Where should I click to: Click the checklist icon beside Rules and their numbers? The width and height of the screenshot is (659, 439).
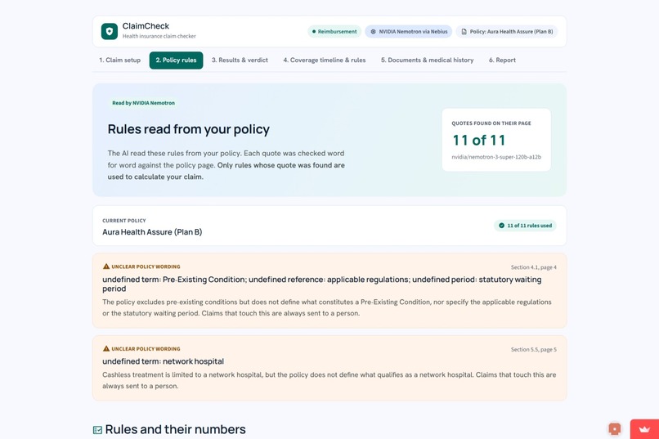tap(97, 430)
